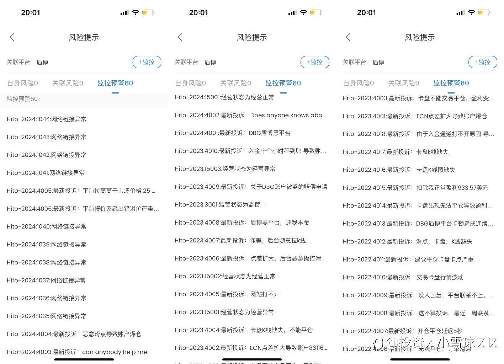Open Hito-2023:4003 卡盘不能交易平仓 complaint

(419, 98)
